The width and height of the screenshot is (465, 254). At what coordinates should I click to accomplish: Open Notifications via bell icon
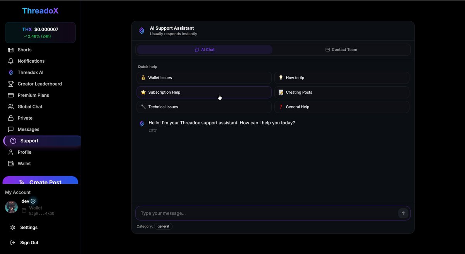(x=11, y=61)
